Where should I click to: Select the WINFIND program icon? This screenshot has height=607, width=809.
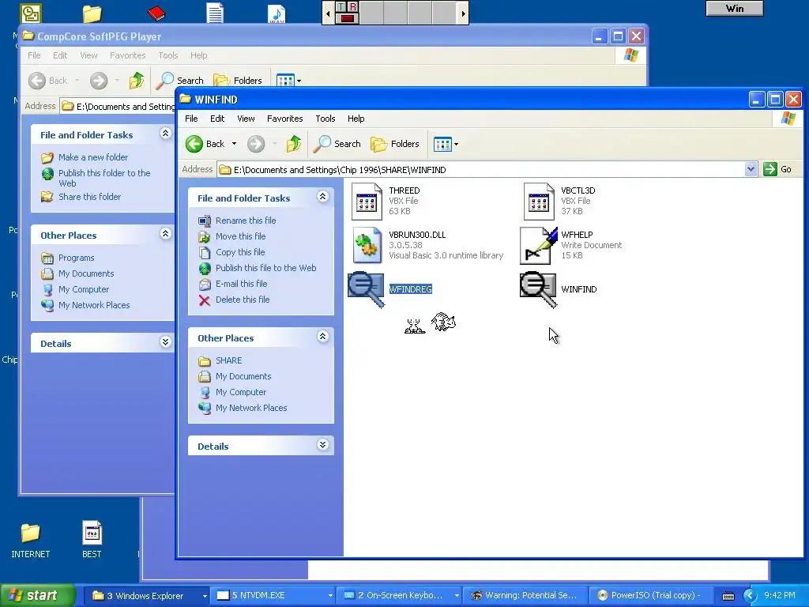tap(539, 289)
